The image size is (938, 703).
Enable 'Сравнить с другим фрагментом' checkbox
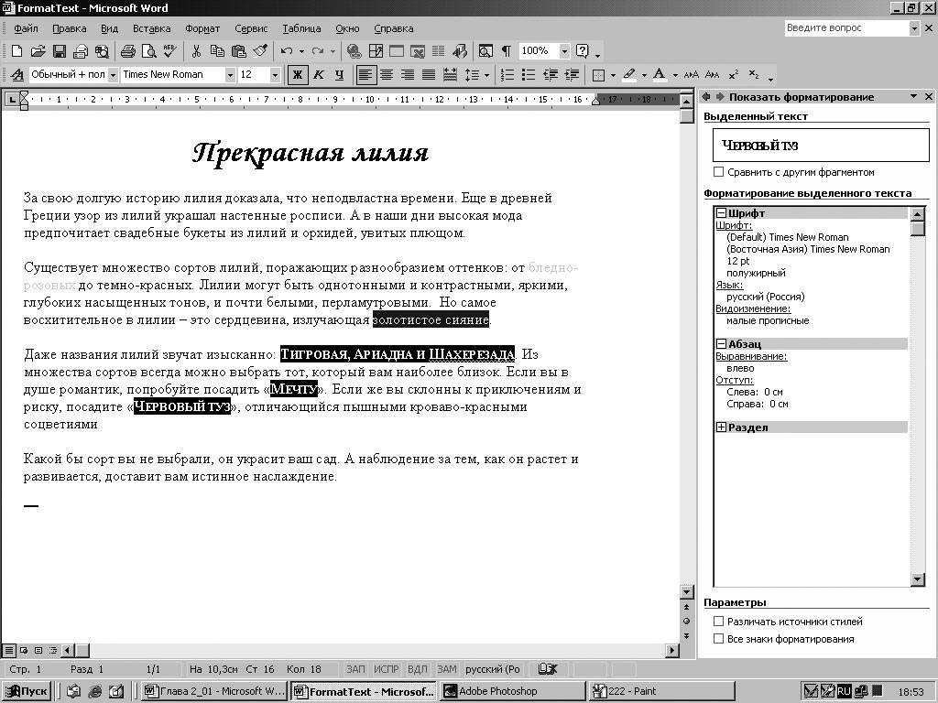click(x=719, y=172)
